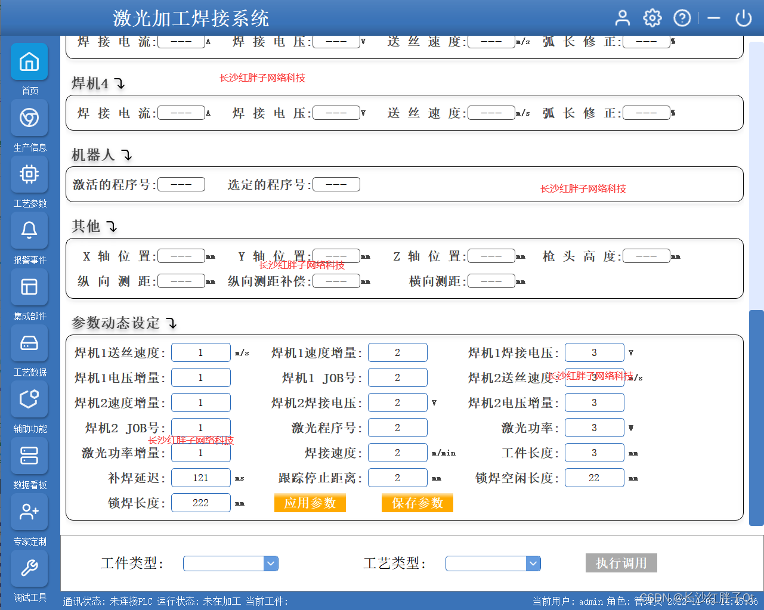Click 当前用户: admin status text
The width and height of the screenshot is (764, 610).
tap(568, 601)
